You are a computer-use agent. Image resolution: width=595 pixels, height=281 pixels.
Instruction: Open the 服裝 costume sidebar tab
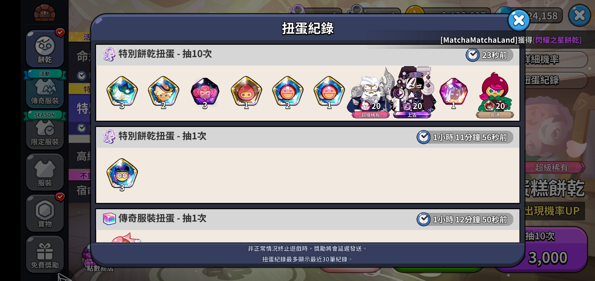coord(45,172)
